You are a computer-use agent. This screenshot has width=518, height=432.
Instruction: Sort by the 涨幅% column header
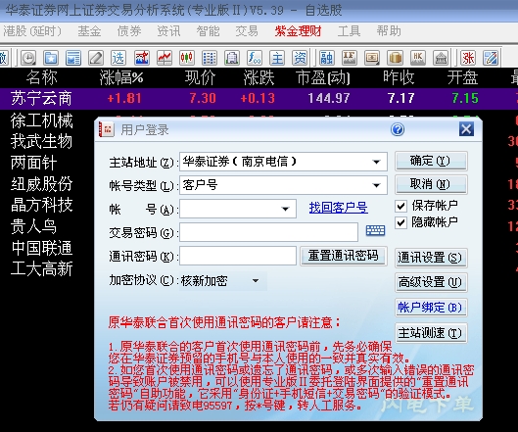pos(120,78)
